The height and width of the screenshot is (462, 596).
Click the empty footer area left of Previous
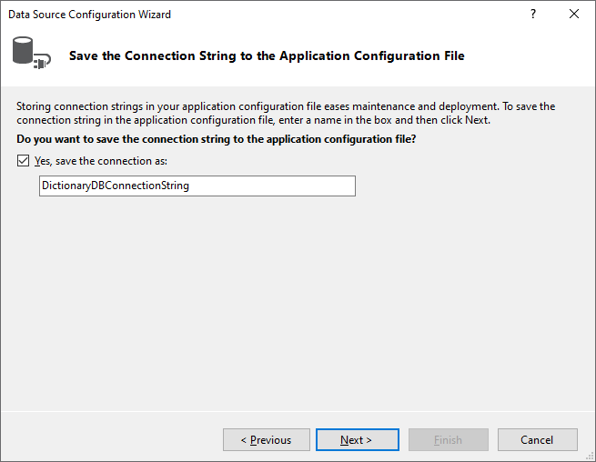point(109,440)
